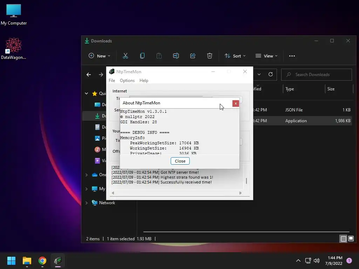Click the Share icon in Explorer toolbar
Viewport: 359px width, 269px height.
click(x=193, y=56)
